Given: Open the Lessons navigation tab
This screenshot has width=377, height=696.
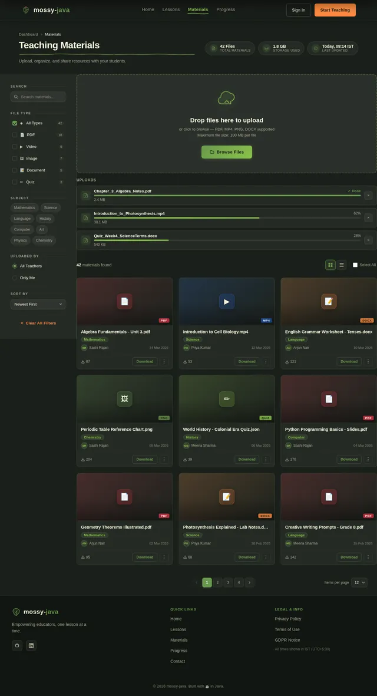Looking at the screenshot, I should 171,9.
